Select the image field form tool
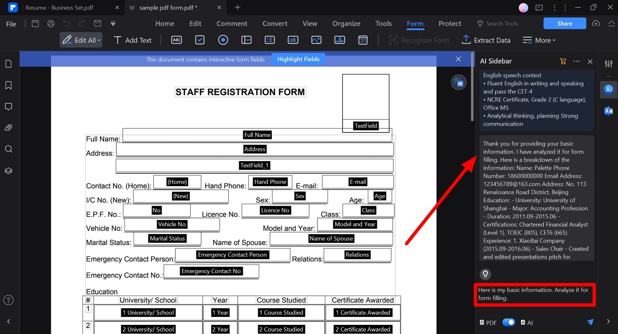The image size is (618, 334). (316, 40)
